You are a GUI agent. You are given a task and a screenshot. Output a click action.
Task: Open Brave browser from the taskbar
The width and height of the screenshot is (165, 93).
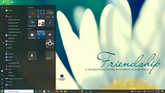82,91
